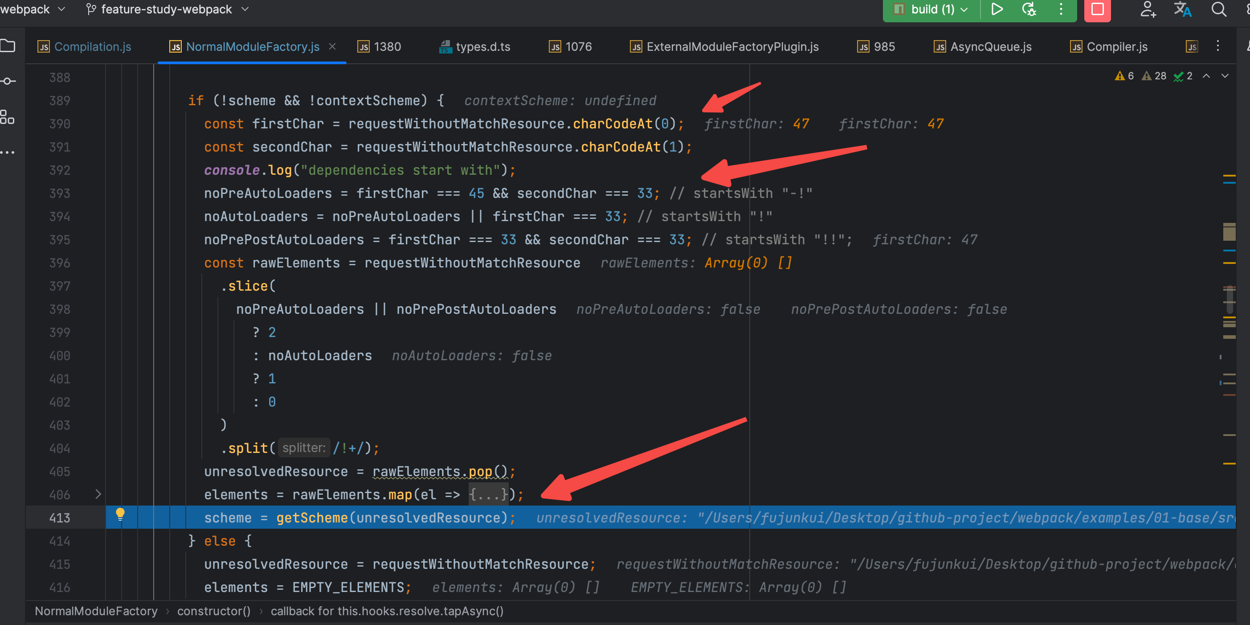The width and height of the screenshot is (1250, 625).
Task: Open the build run configuration dropdown
Action: tap(937, 9)
